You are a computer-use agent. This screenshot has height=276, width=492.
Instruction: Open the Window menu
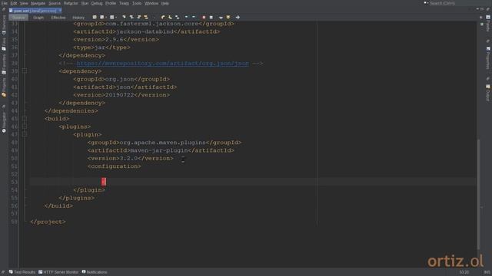(151, 3)
